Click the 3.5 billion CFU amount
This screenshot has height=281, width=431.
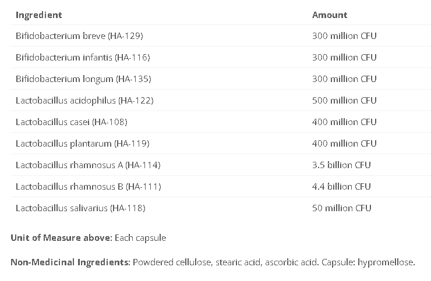click(341, 165)
